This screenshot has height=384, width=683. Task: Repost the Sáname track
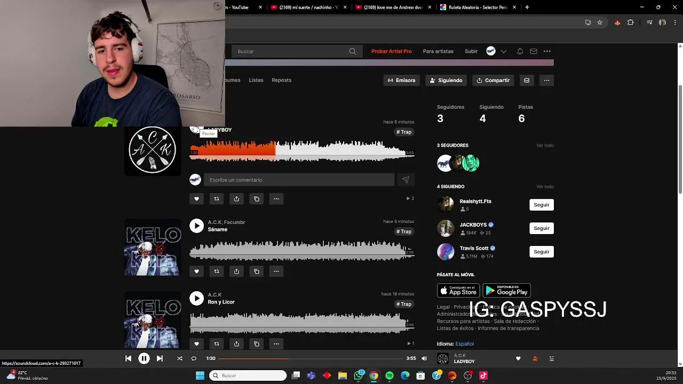pos(217,271)
